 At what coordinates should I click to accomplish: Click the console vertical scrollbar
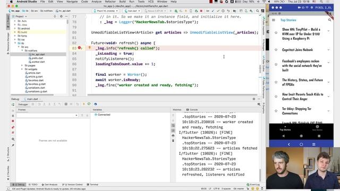(x=260, y=175)
